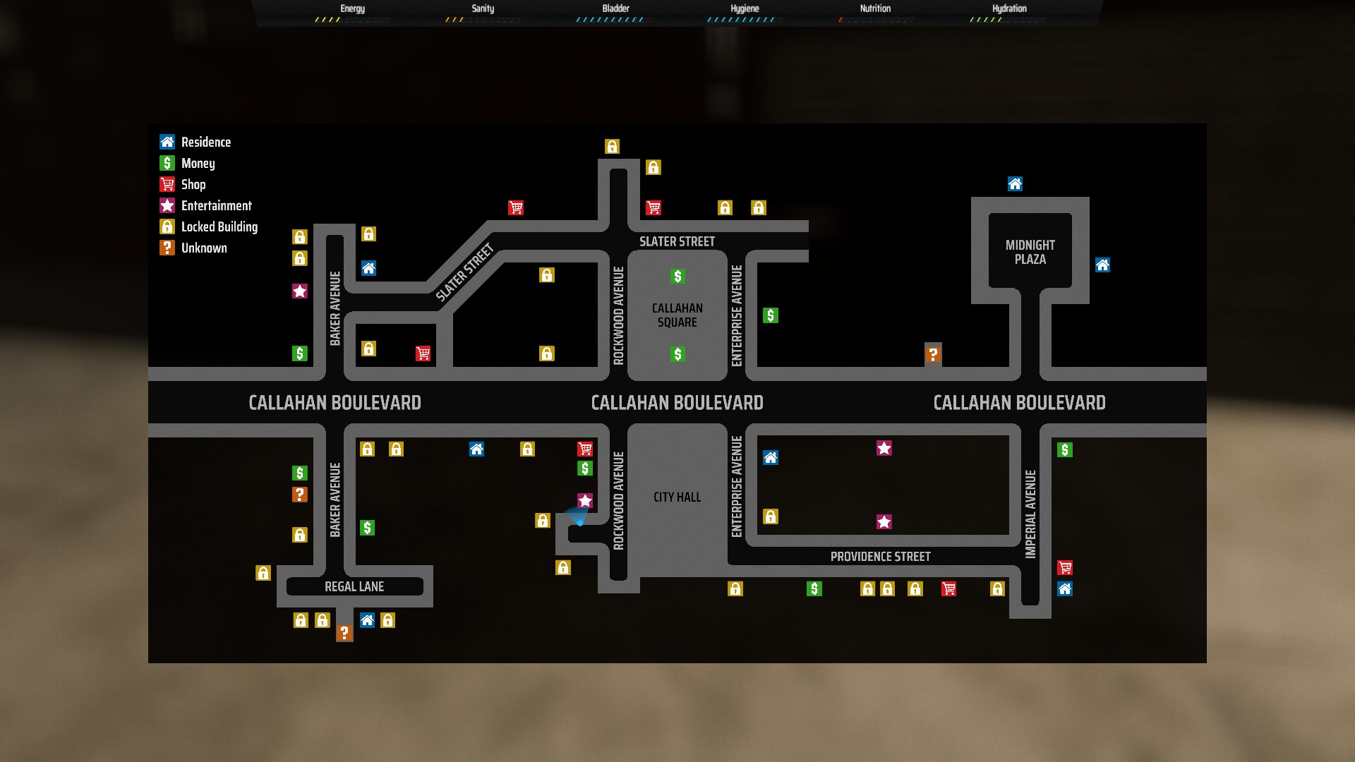The height and width of the screenshot is (762, 1355).
Task: Click the Midnight Plaza label
Action: (1030, 252)
